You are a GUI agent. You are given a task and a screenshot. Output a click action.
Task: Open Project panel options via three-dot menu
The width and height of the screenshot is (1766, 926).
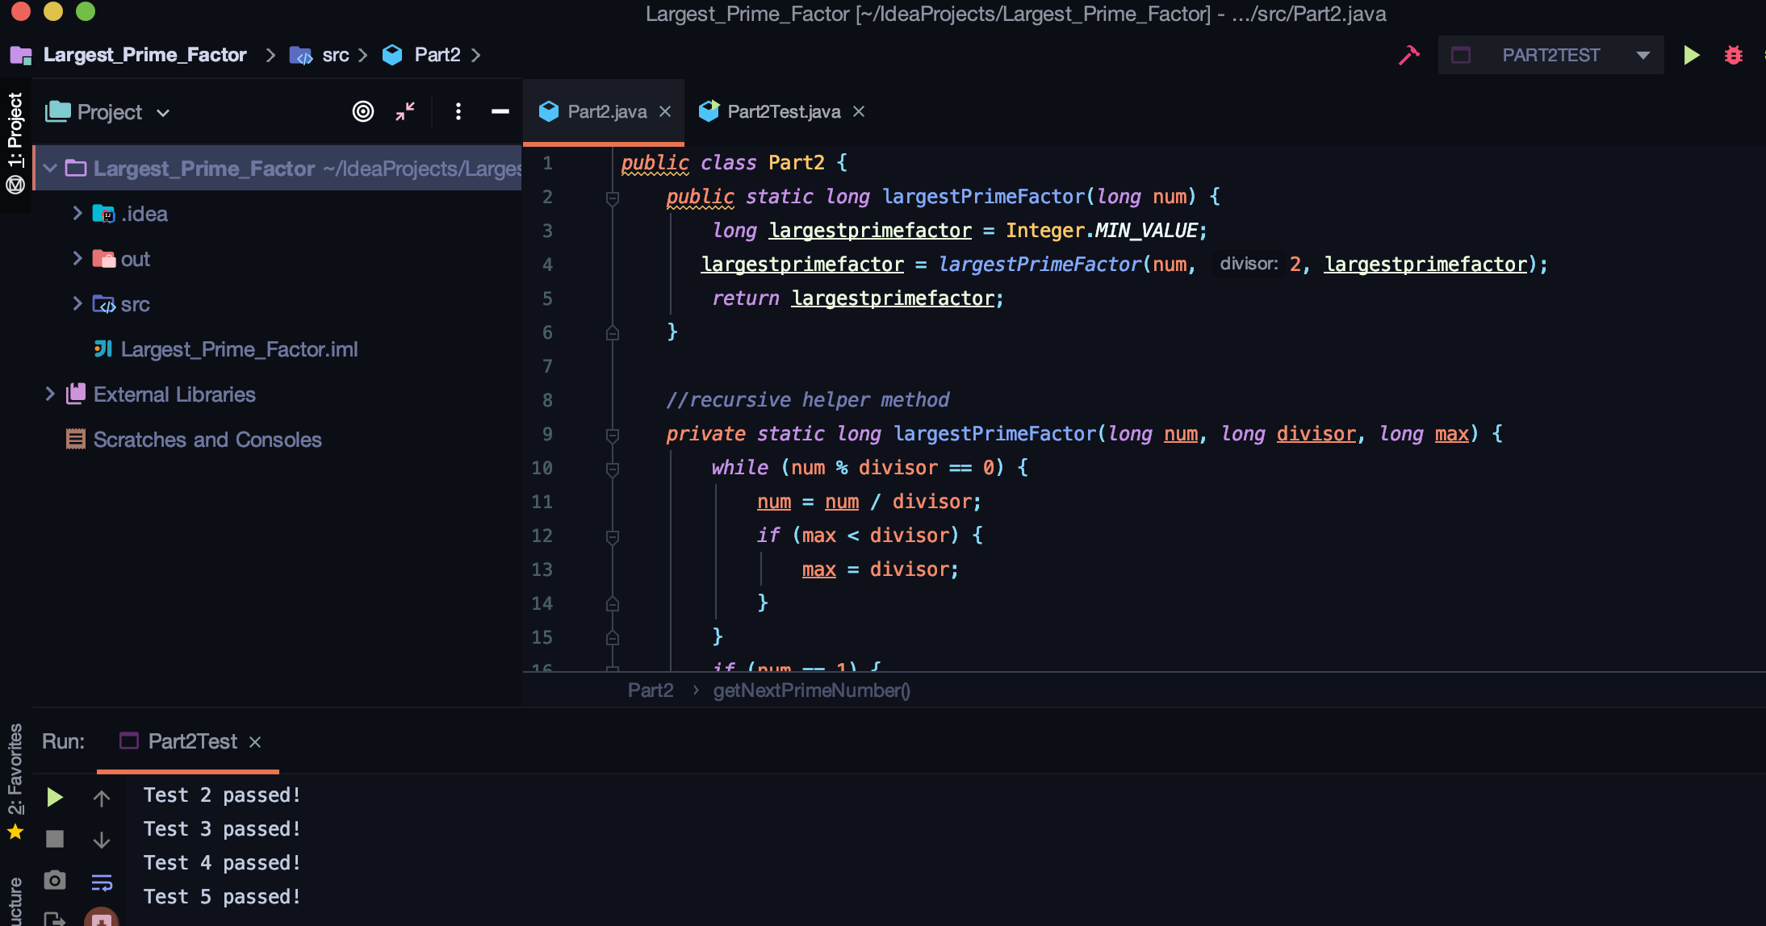458,111
